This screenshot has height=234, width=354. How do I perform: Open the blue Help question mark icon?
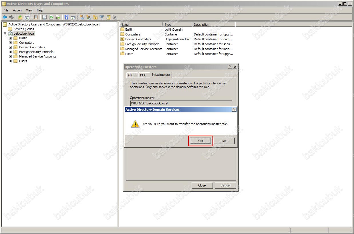[x=67, y=17]
